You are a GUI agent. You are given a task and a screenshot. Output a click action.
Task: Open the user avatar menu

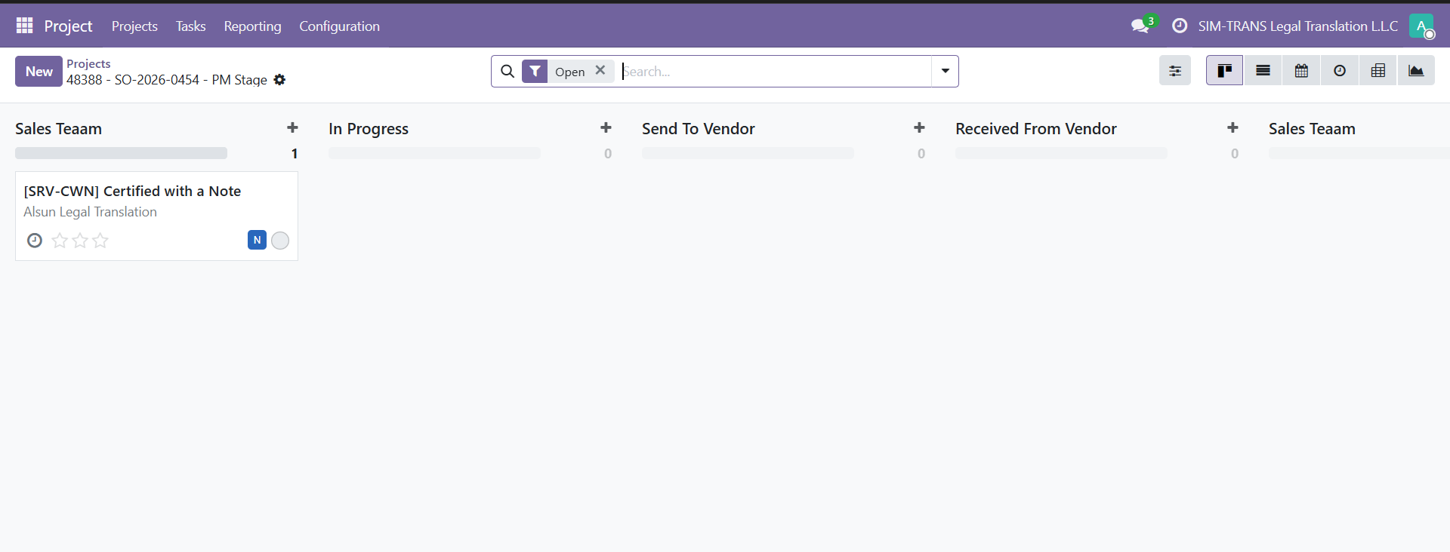[1421, 26]
